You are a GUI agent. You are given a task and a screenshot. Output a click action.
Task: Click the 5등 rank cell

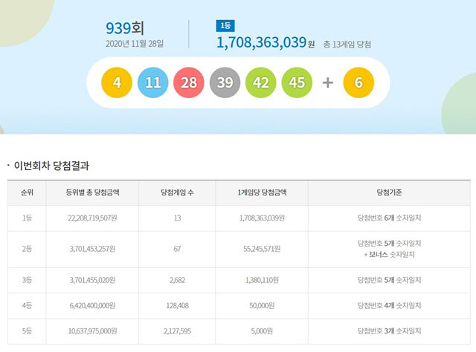[27, 331]
